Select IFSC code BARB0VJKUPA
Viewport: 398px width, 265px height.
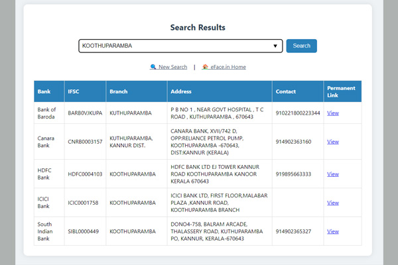click(85, 113)
